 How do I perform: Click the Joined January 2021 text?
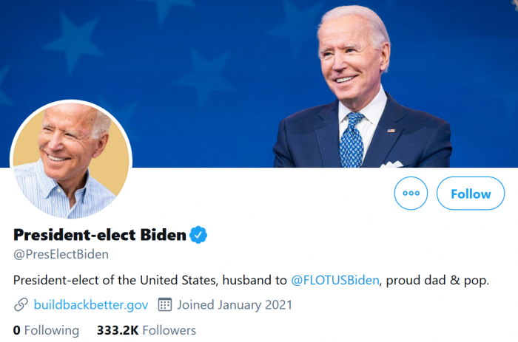[235, 304]
